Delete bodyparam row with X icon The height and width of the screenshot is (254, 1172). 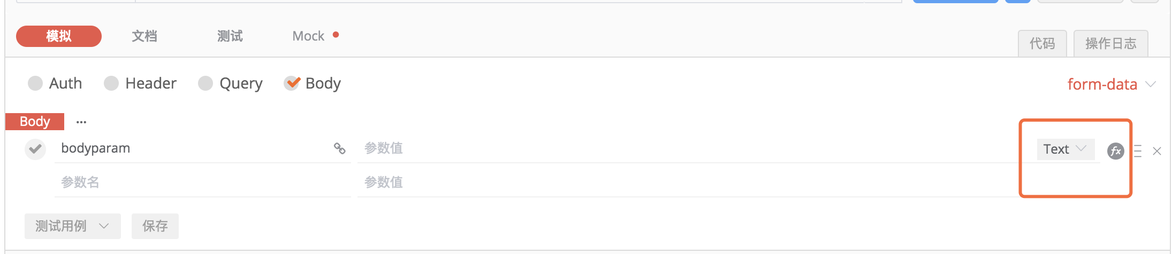click(x=1157, y=151)
